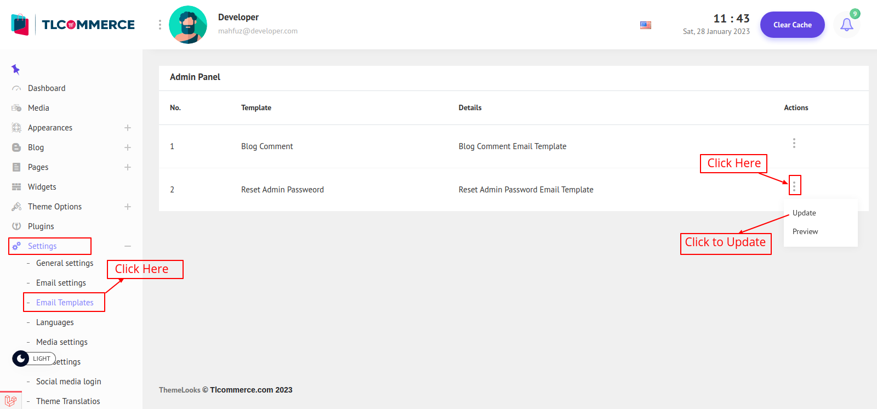
Task: Open the Plugins page
Action: coord(41,226)
